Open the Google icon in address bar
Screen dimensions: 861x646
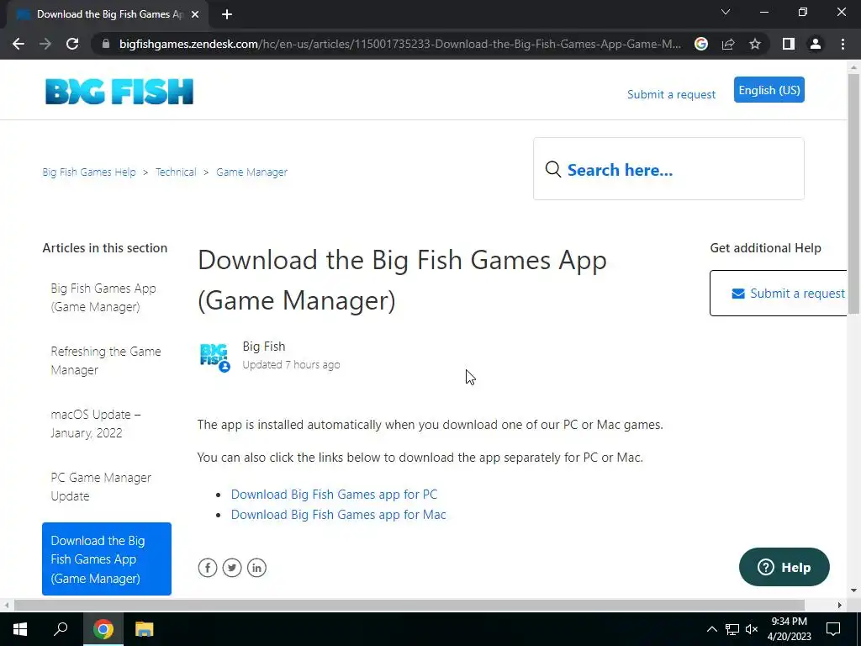click(701, 44)
